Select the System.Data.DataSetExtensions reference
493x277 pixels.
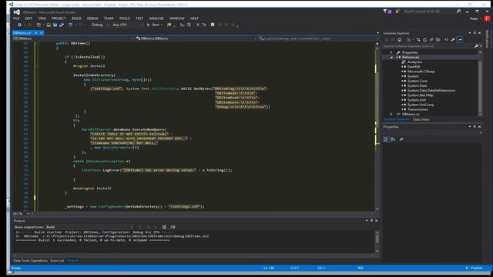pos(431,91)
